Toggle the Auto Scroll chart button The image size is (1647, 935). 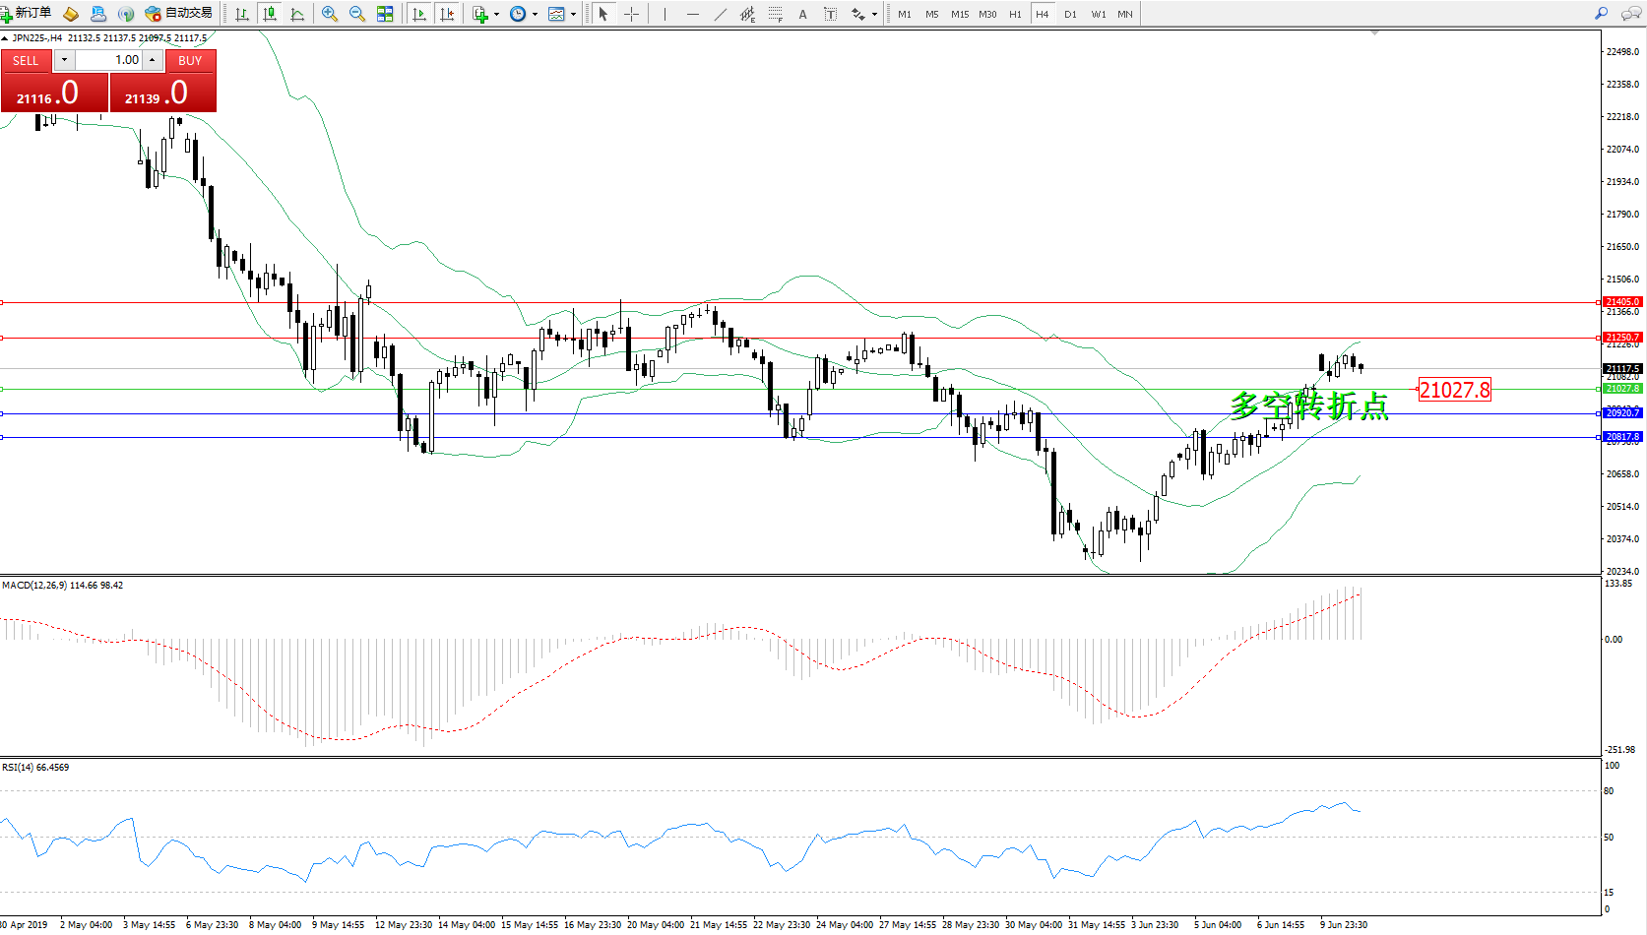[x=419, y=14]
